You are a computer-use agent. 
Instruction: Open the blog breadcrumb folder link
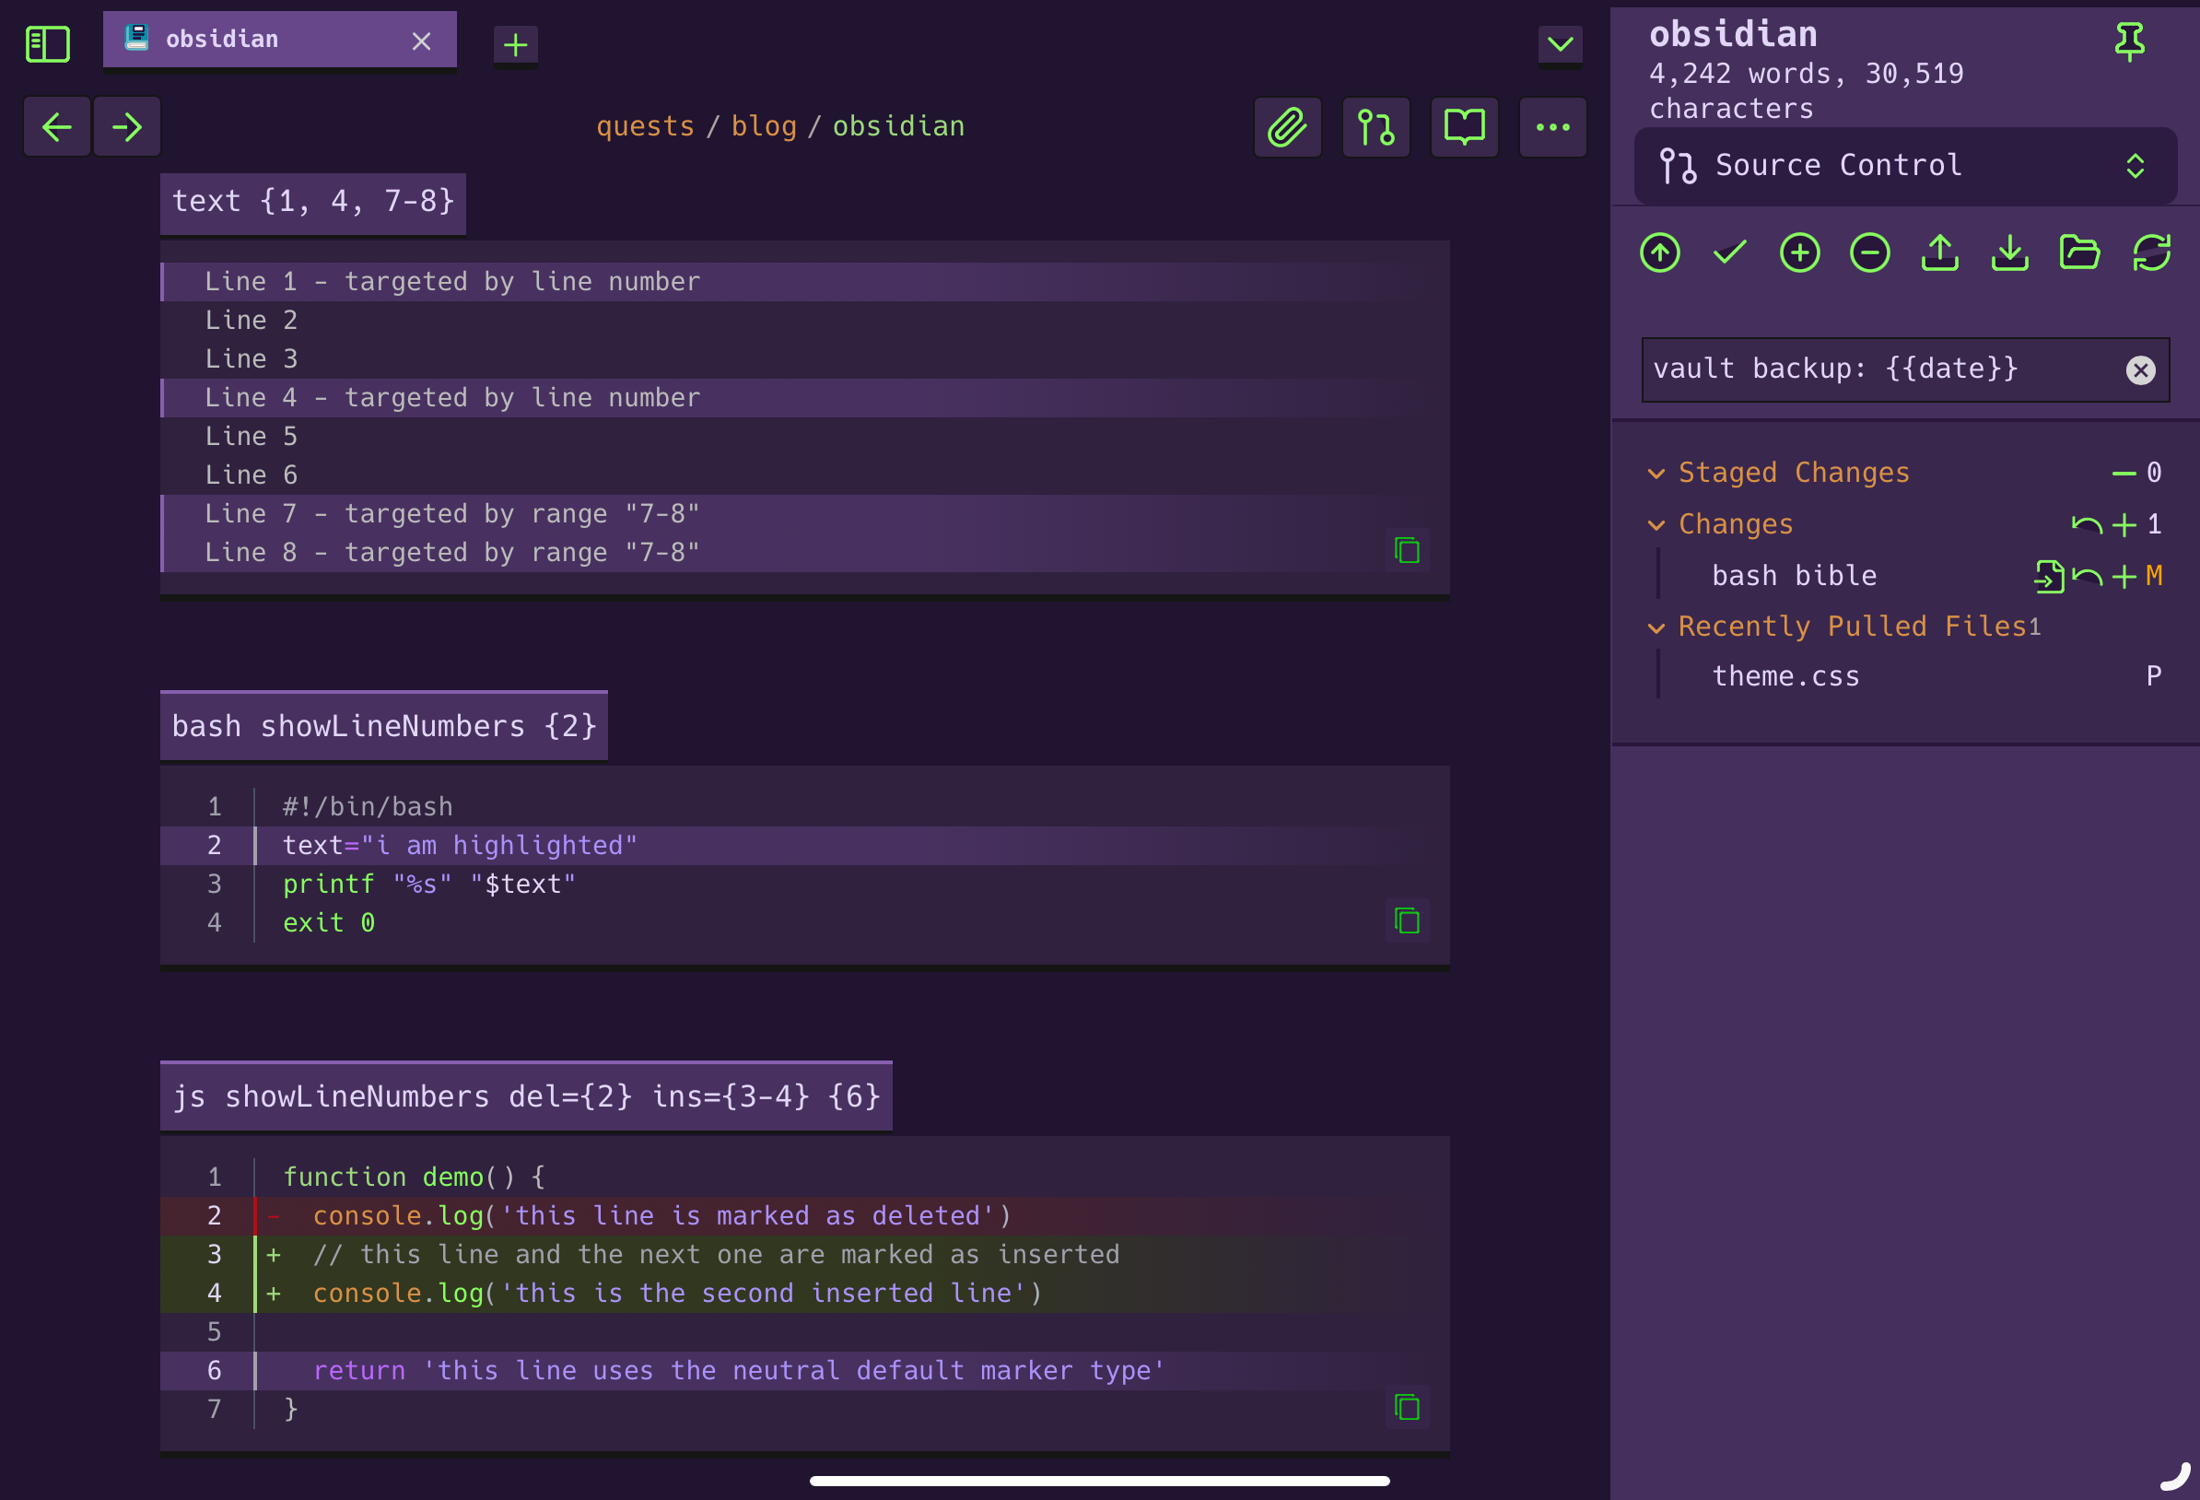[x=763, y=126]
